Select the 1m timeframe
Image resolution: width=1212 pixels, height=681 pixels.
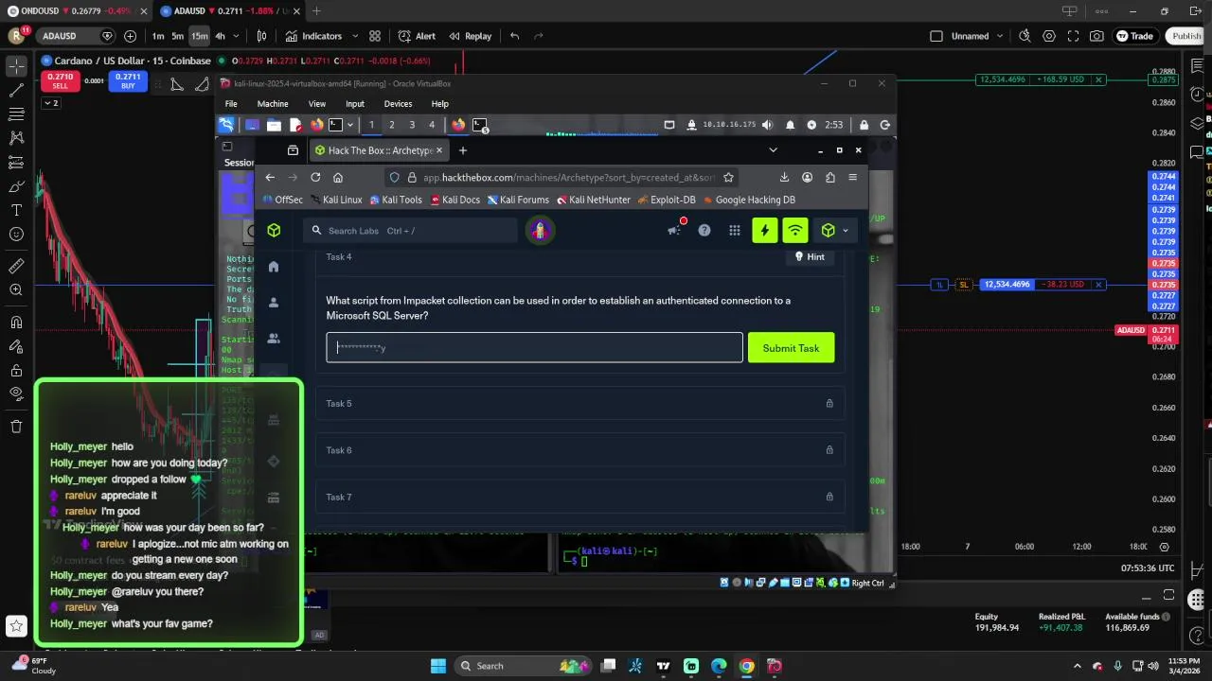[158, 36]
